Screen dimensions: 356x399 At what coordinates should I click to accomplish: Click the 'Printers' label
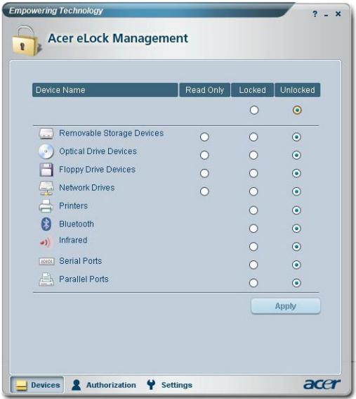coord(73,205)
